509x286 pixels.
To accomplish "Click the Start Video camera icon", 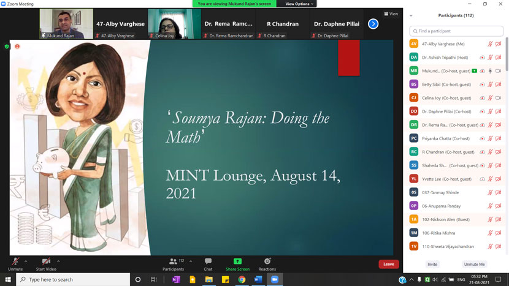I will [x=46, y=261].
